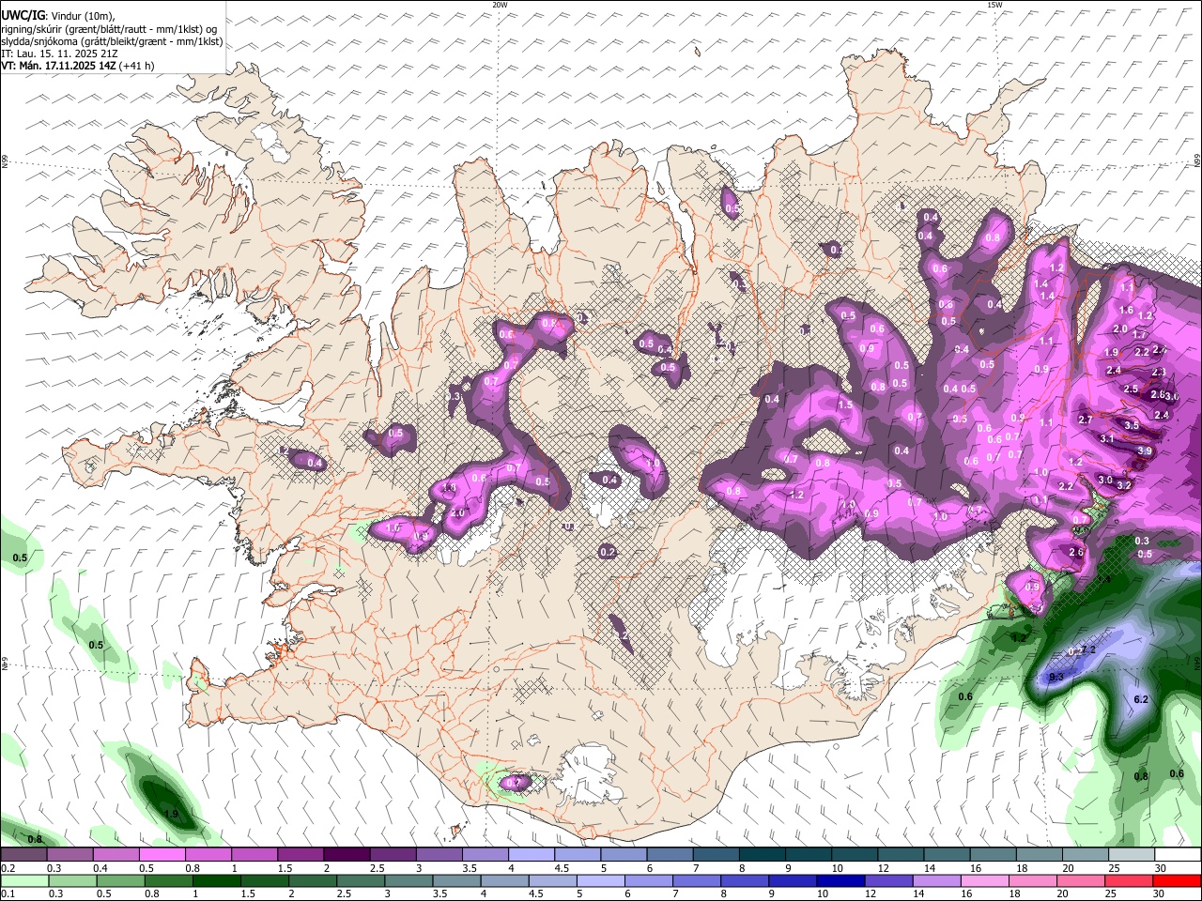Click the '9.3' value in the blue rain area
1202x901 pixels.
point(1056,677)
